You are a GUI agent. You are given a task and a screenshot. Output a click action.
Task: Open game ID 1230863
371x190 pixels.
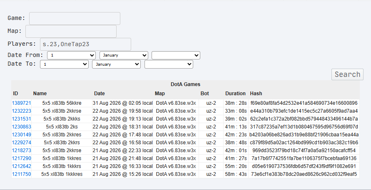click(22, 127)
